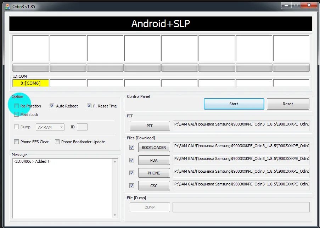The width and height of the screenshot is (320, 228).
Task: Click the Reset button
Action: [x=288, y=104]
